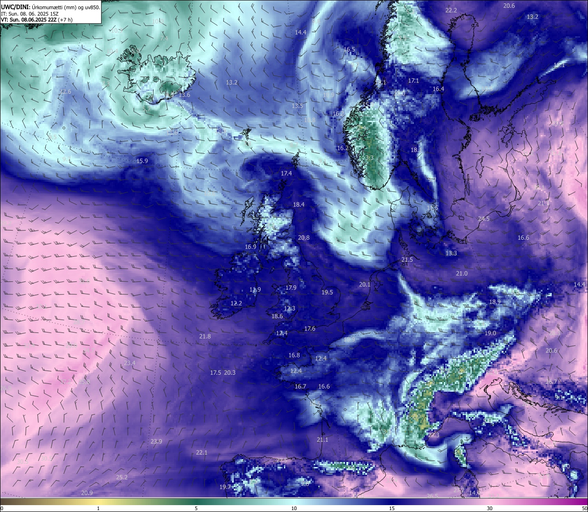The height and width of the screenshot is (512, 588).
Task: Click the VT valid time line 22Z
Action: pos(37,20)
